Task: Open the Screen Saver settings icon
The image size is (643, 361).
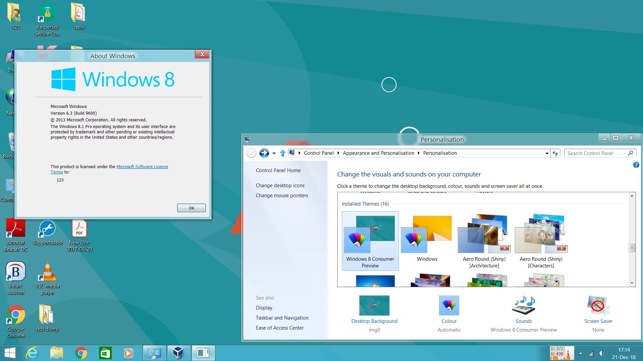Action: pyautogui.click(x=598, y=306)
